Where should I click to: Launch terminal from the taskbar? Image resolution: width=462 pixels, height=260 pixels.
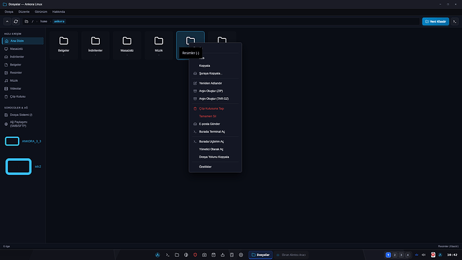coord(167,255)
